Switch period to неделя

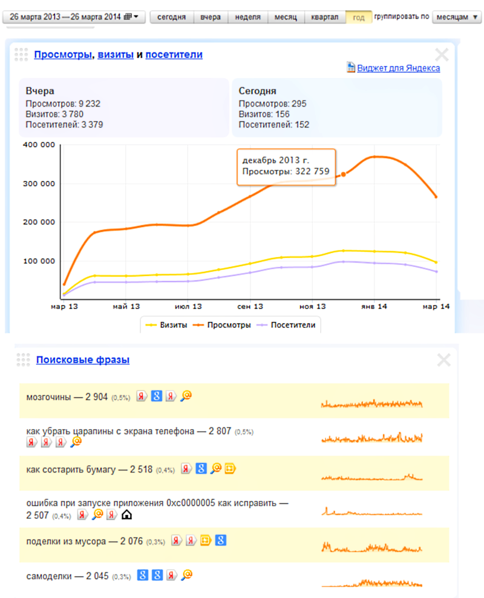(x=247, y=17)
